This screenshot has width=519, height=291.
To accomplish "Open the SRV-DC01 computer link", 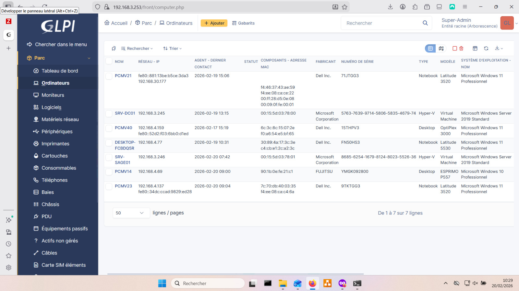I will (x=125, y=113).
